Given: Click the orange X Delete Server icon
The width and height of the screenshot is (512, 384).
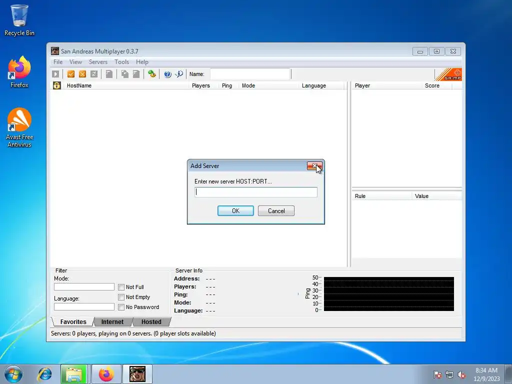Looking at the screenshot, I should pyautogui.click(x=82, y=74).
